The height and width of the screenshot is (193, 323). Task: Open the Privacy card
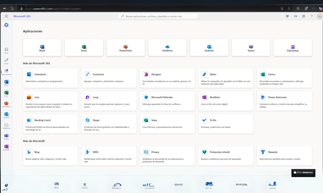pyautogui.click(x=167, y=156)
